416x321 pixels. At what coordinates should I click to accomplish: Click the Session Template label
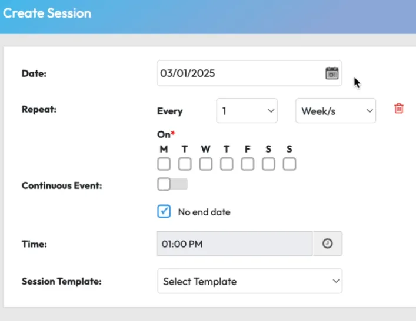[62, 281]
